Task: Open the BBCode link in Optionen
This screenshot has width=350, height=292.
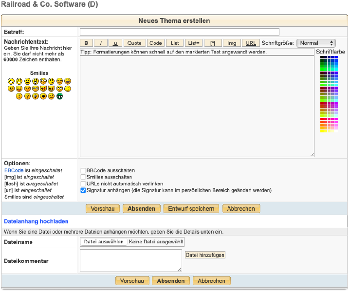Action: coord(13,171)
